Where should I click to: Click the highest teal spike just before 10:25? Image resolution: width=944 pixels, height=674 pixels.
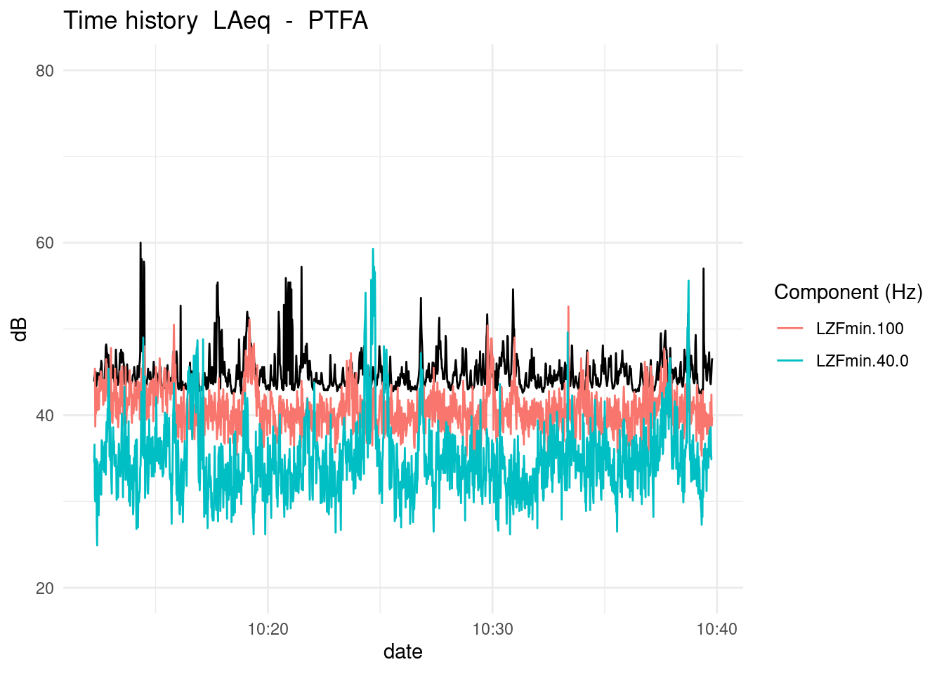(373, 249)
